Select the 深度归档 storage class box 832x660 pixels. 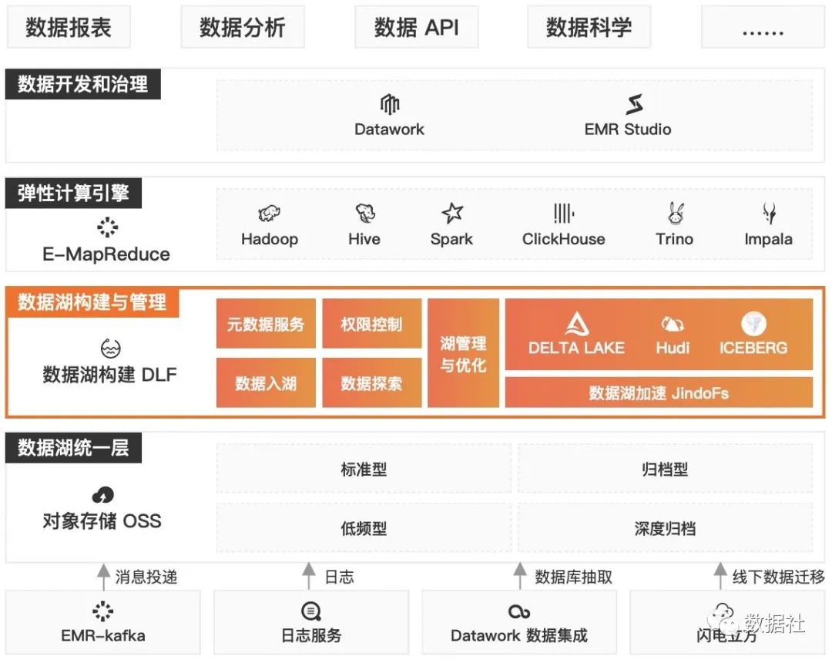click(x=666, y=528)
